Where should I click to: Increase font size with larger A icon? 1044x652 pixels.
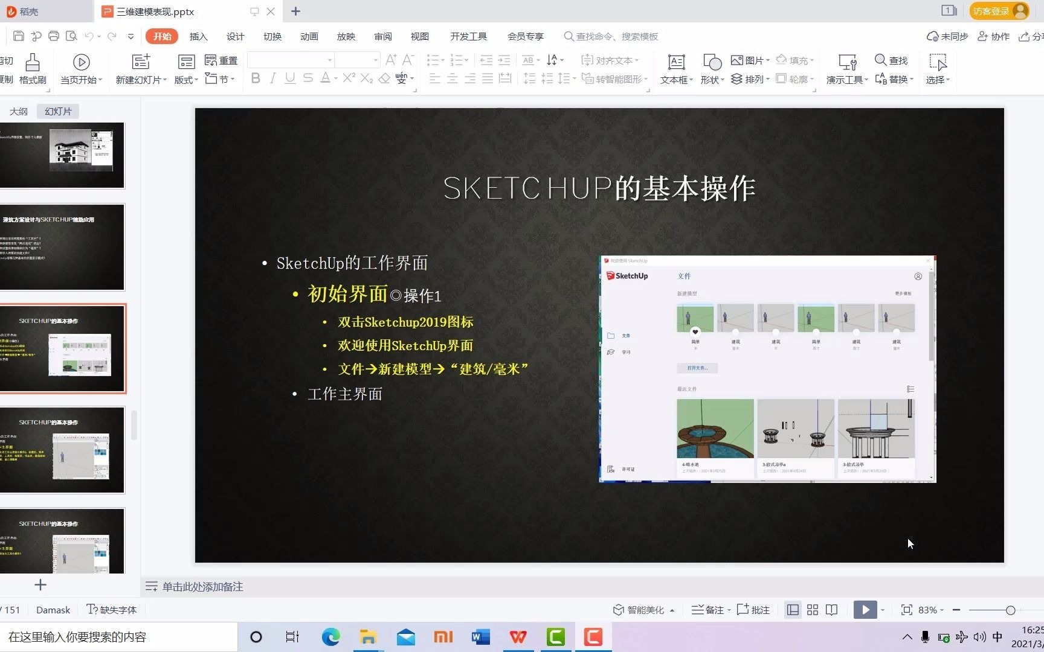pyautogui.click(x=391, y=60)
